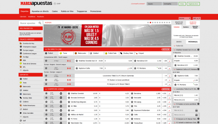Collapse Septemvri Sofia vs FC Montana panel entry
This screenshot has height=124, width=218.
click(x=175, y=69)
